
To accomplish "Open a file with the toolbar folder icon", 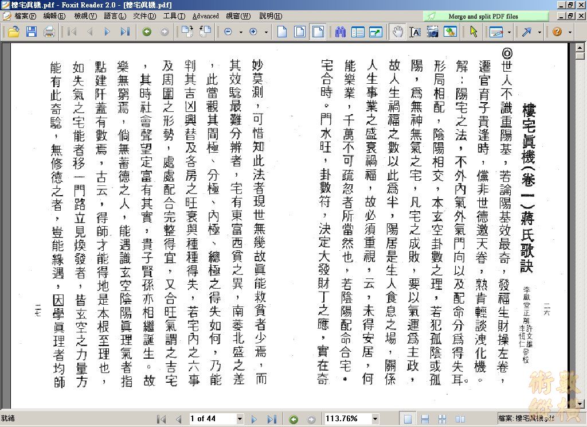I will tap(14, 32).
